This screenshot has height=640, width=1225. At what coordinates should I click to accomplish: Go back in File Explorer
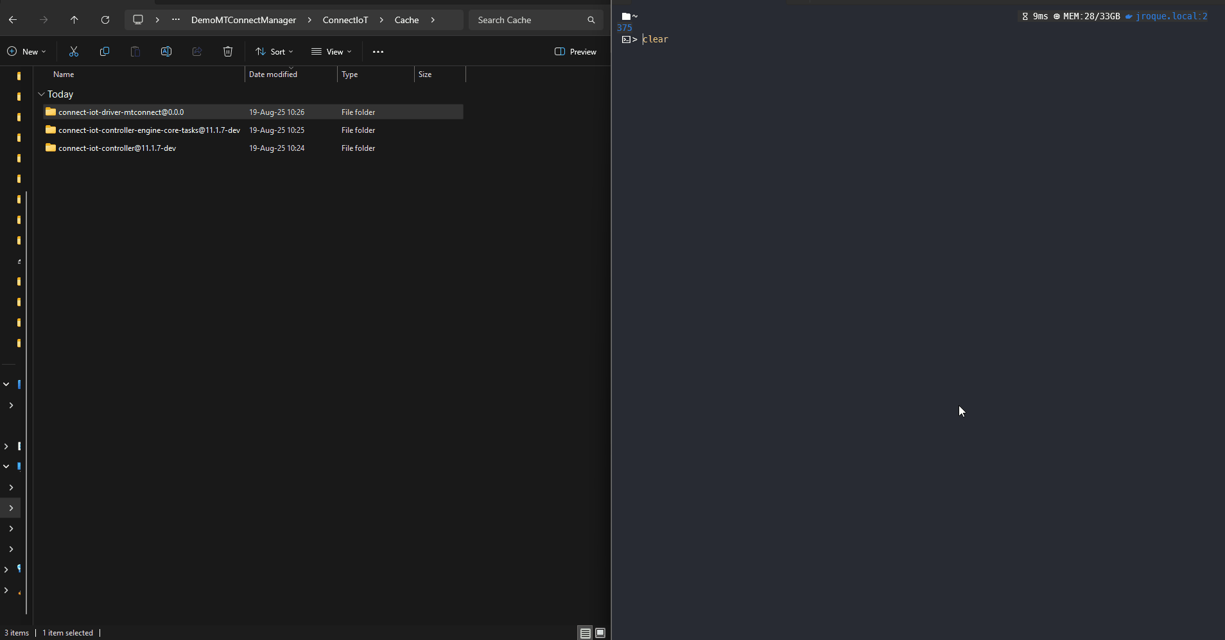(13, 20)
